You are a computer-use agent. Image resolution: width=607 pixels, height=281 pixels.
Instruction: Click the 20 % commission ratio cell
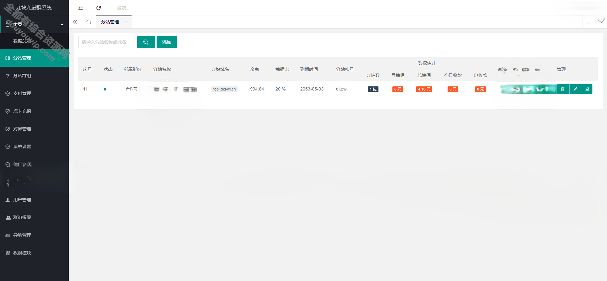coord(281,89)
